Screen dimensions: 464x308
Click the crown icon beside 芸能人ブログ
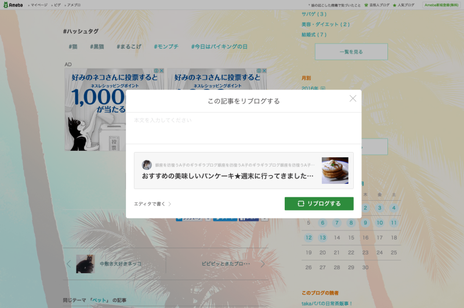367,5
